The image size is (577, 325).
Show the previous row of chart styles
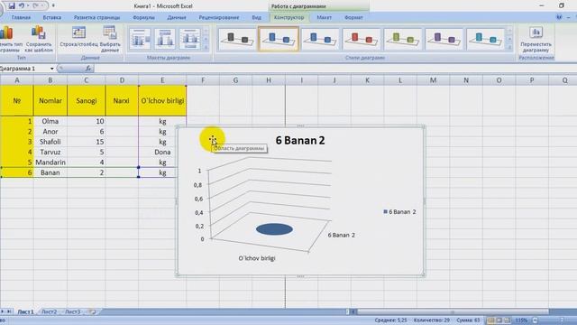(509, 31)
